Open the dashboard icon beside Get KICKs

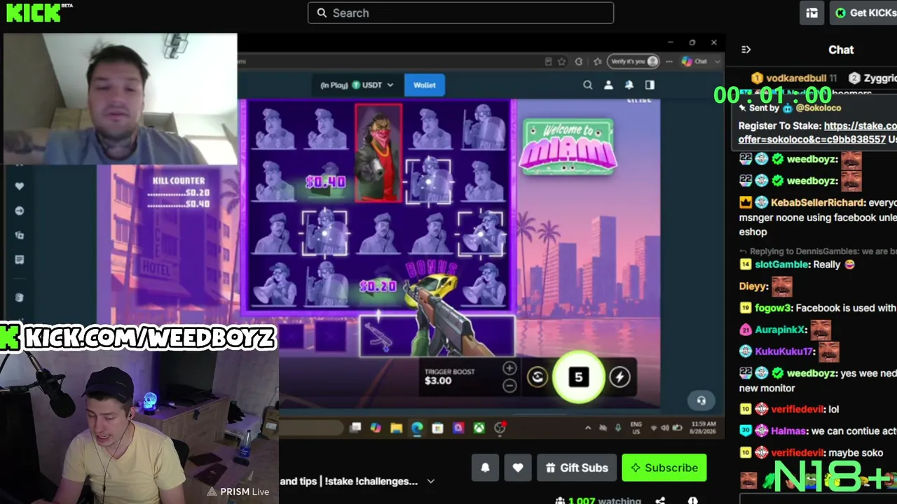click(812, 13)
